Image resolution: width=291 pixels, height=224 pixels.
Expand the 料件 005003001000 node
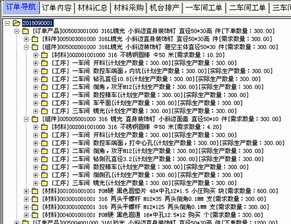[26, 39]
